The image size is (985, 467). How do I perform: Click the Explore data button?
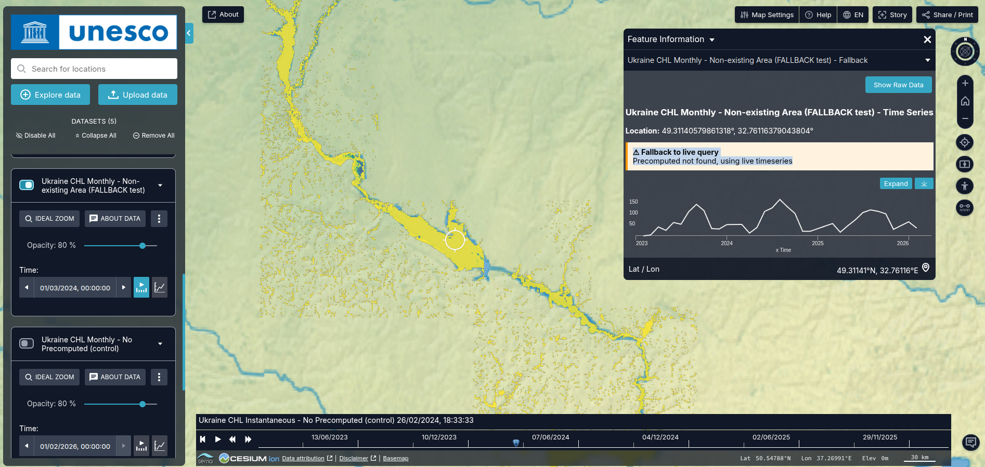pyautogui.click(x=50, y=95)
